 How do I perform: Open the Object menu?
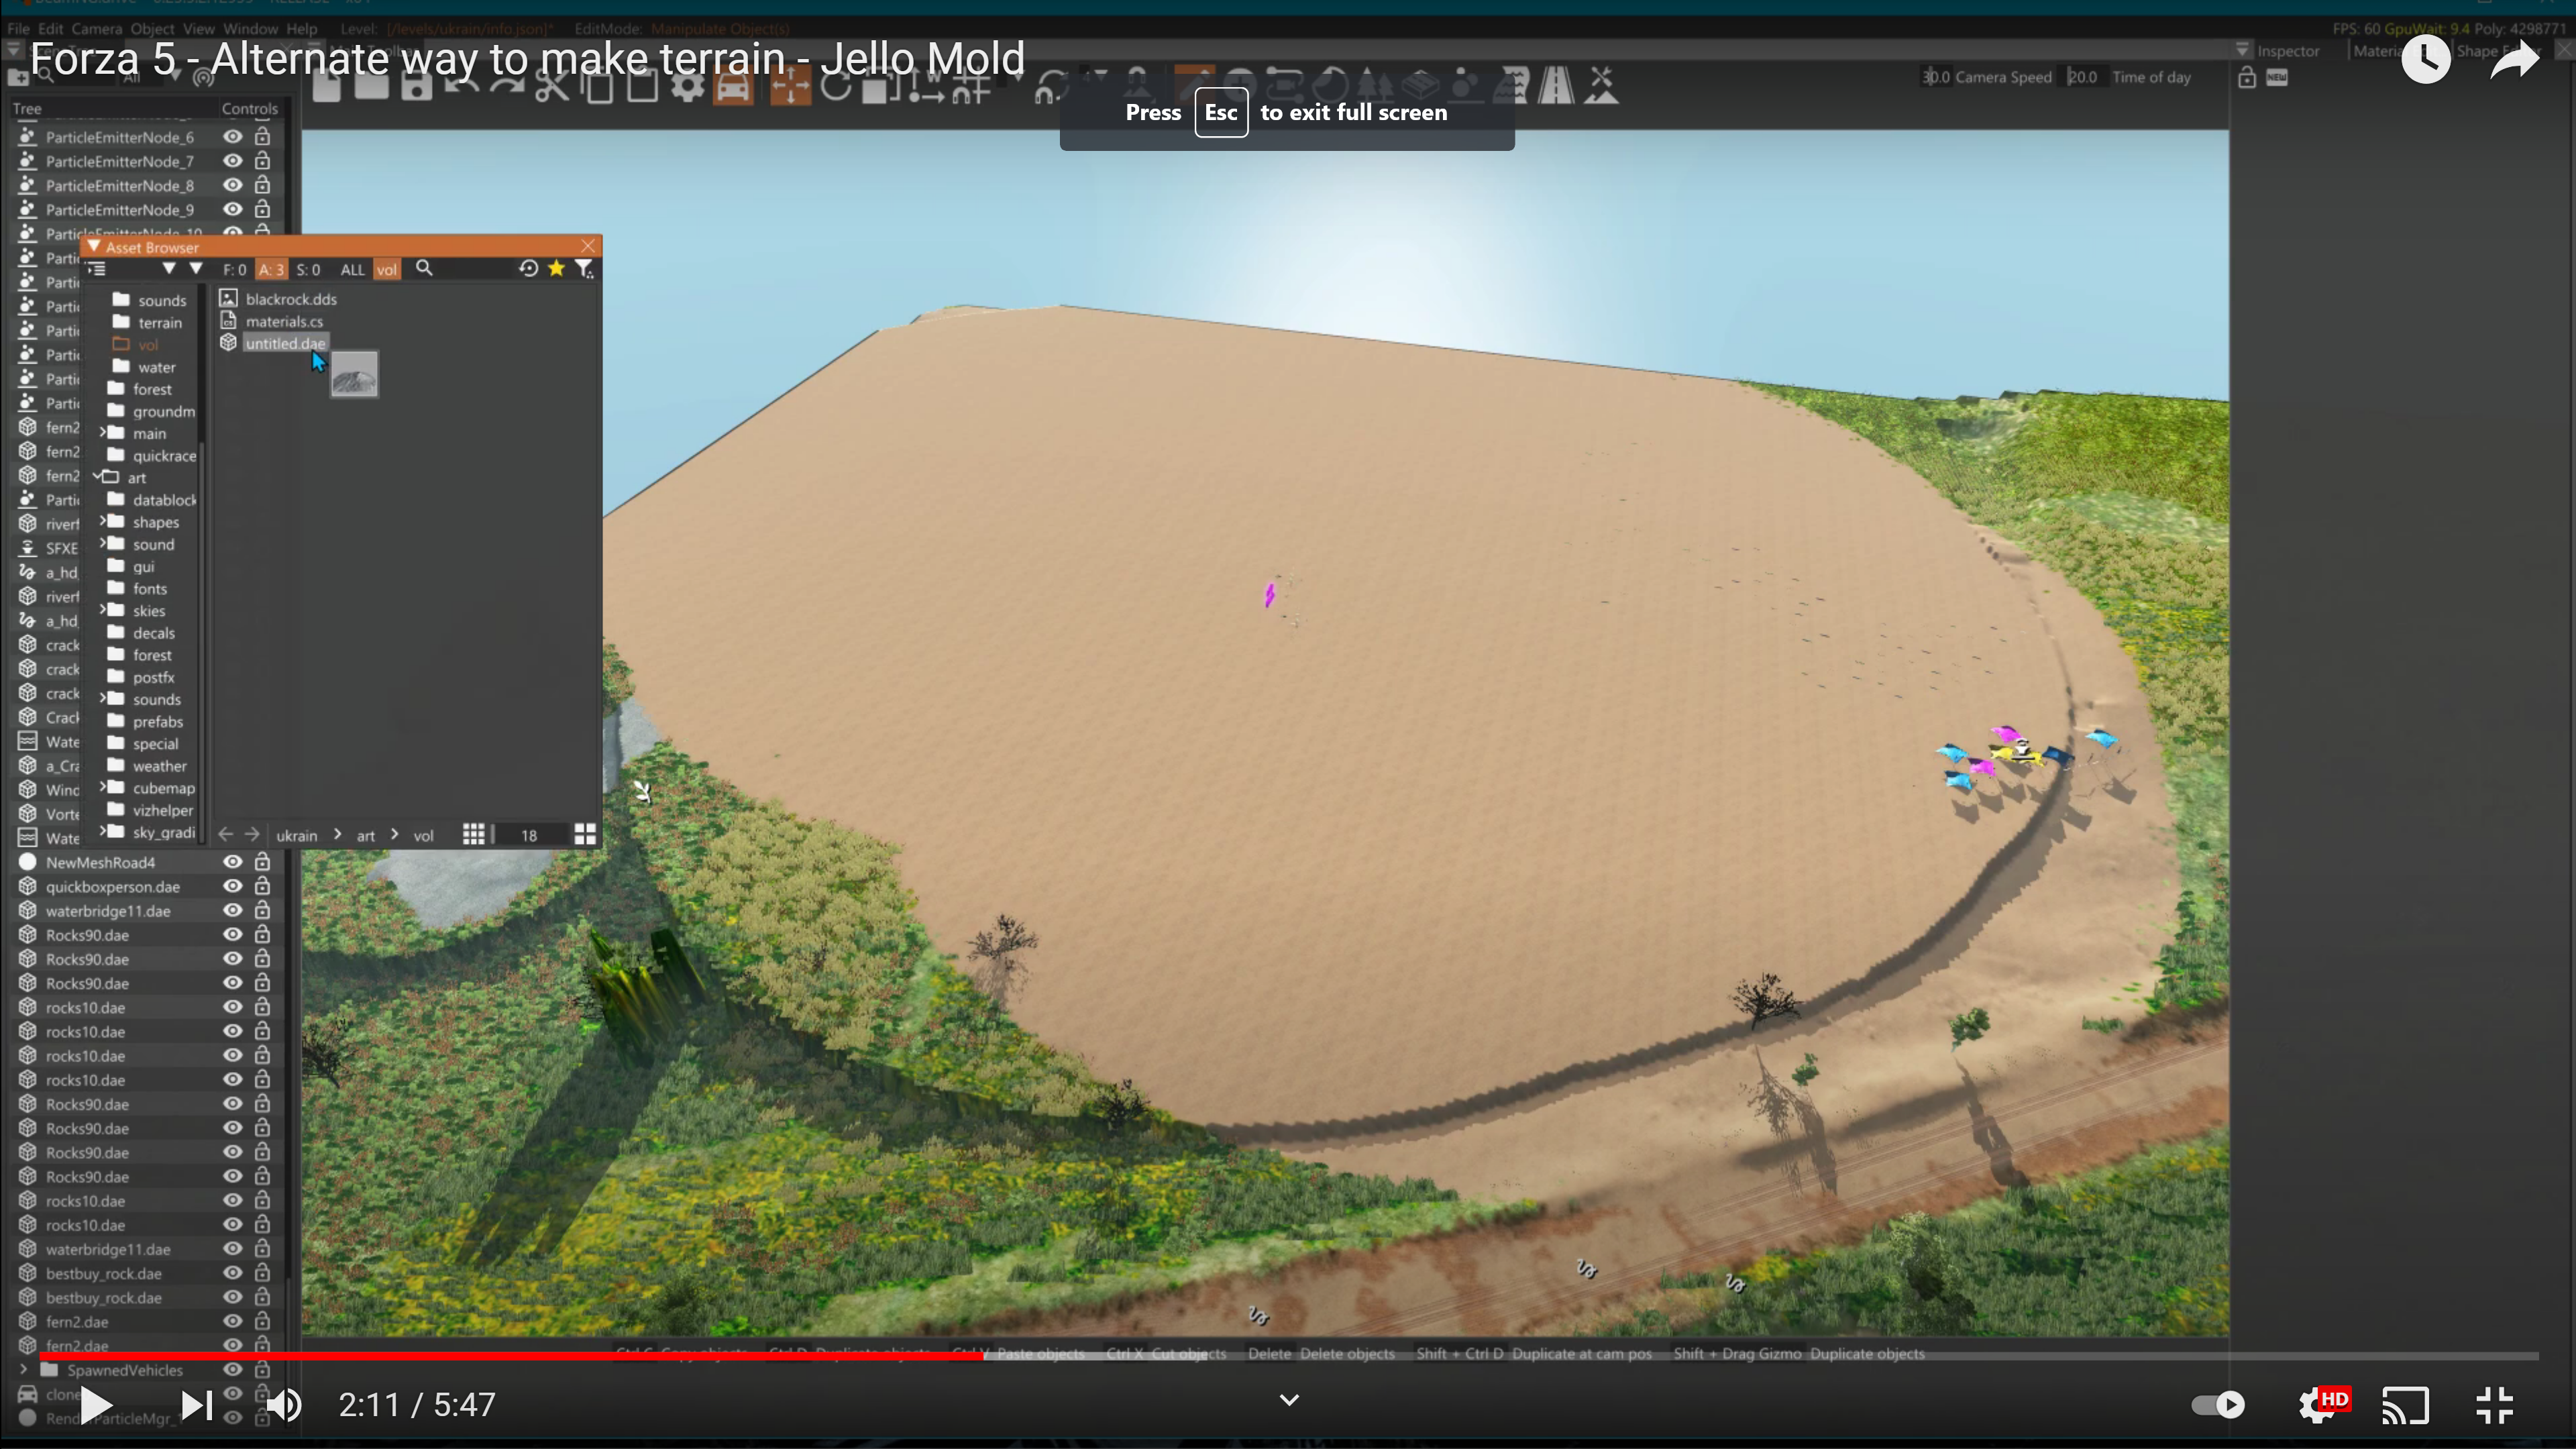(x=152, y=29)
